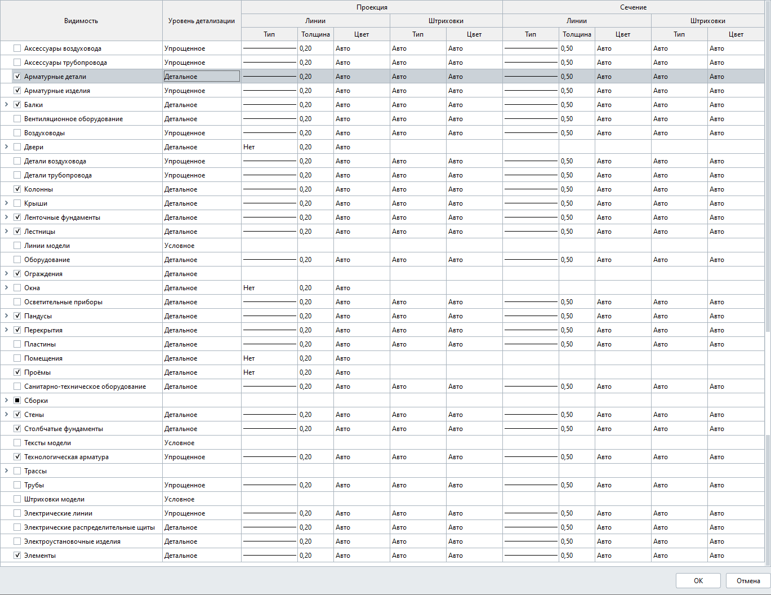Click projection hatch type Авто for Электрические линии
This screenshot has width=771, height=595.
[x=418, y=513]
